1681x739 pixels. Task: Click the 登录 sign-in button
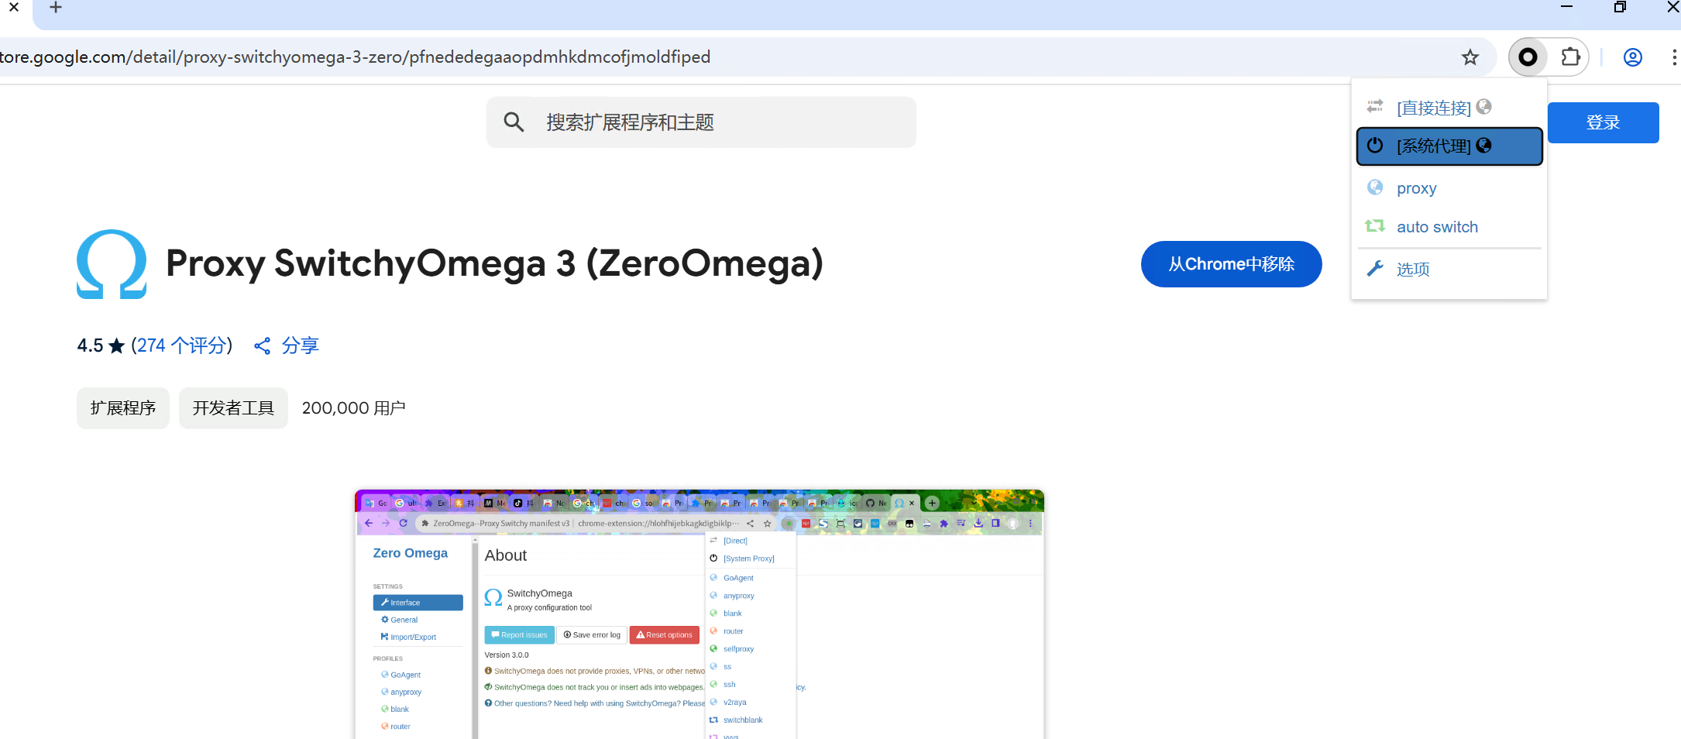1603,122
